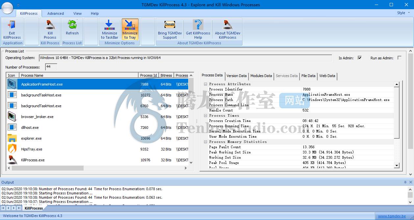Viewport: 414px width, 220px height.
Task: Click the browser_broker.exe process icon
Action: pos(12,117)
